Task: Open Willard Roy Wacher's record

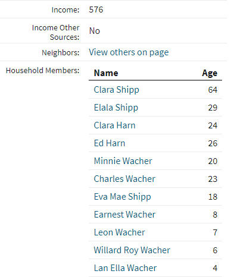Action: [x=132, y=250]
